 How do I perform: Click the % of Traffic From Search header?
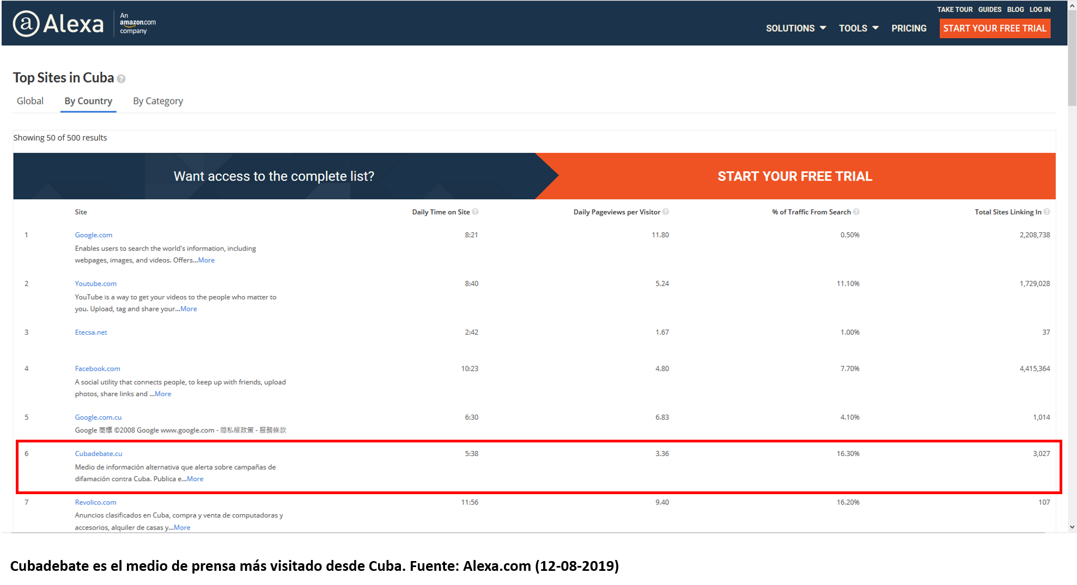click(811, 212)
